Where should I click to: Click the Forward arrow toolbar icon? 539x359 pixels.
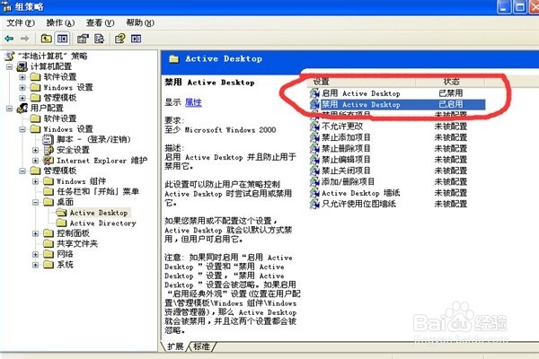coord(24,39)
